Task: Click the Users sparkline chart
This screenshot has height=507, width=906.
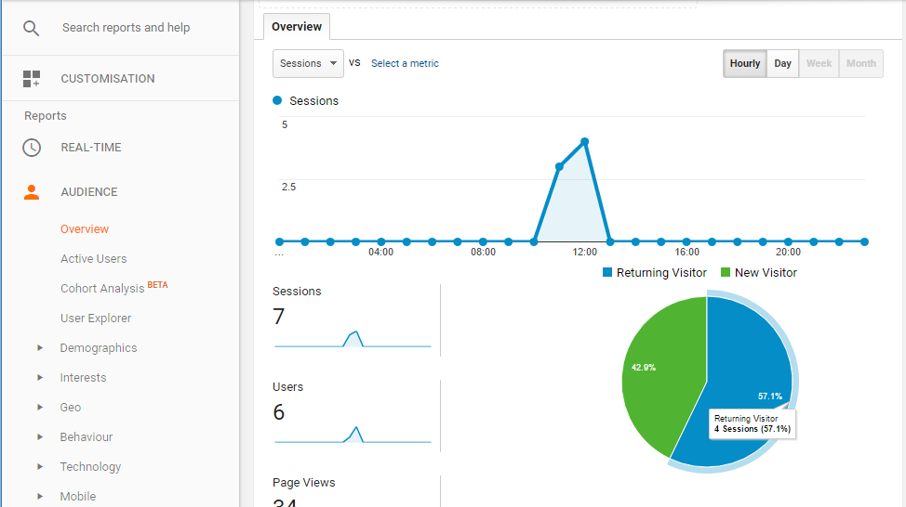Action: 353,435
